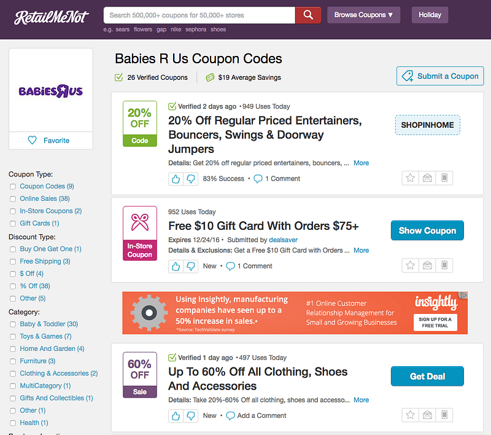Copy the SHOPINHOME coupon code box
The height and width of the screenshot is (435, 491).
pos(427,125)
